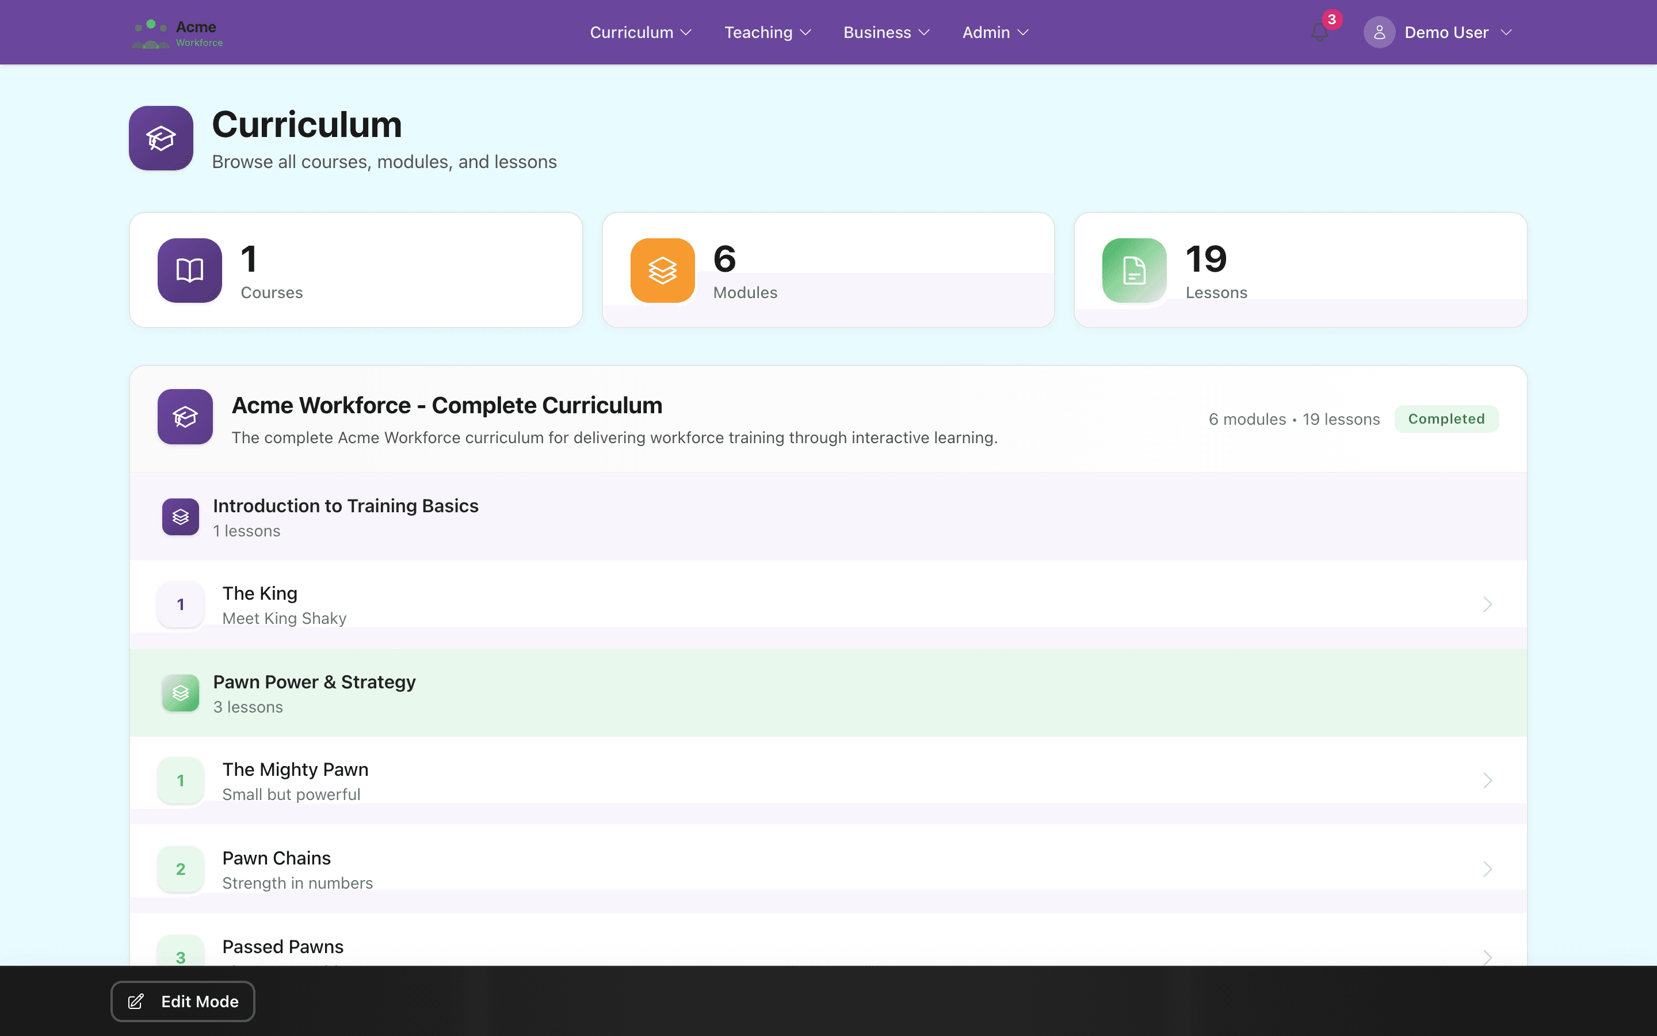The image size is (1657, 1036).
Task: Open The Mighty Pawn lesson
Action: pyautogui.click(x=828, y=780)
